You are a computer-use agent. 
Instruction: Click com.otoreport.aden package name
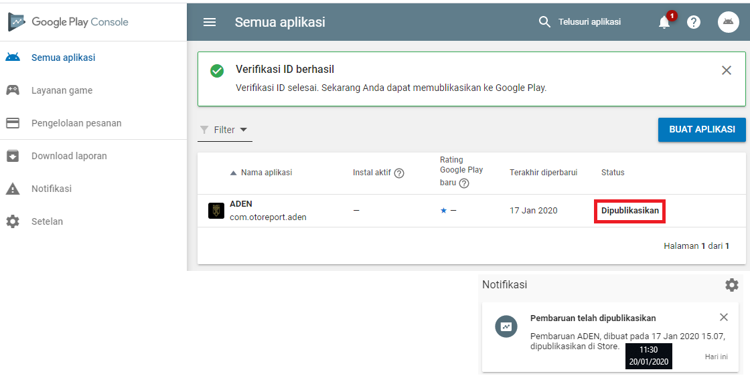tap(268, 217)
